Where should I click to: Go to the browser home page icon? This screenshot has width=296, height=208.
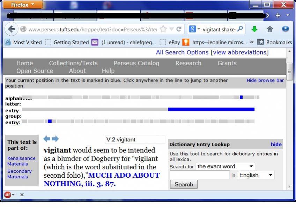270,29
